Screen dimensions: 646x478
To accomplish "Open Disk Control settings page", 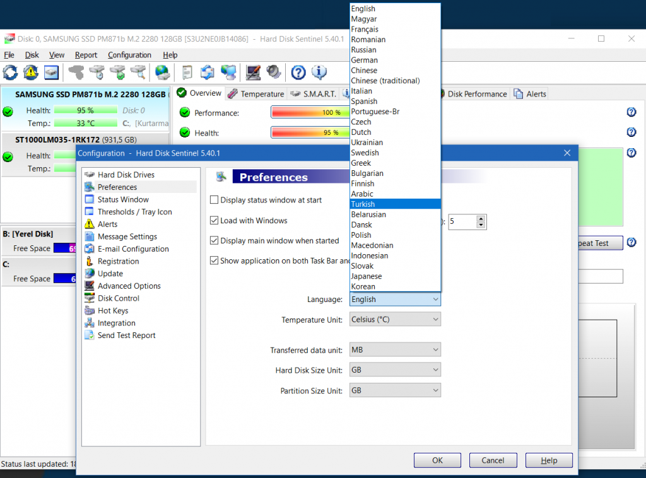I will [x=118, y=298].
